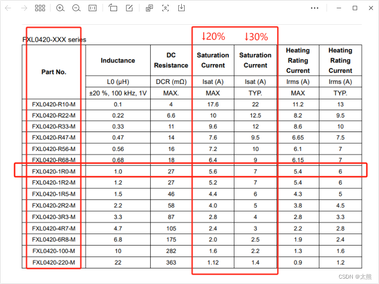Show image at actual 1:1 size
The height and width of the screenshot is (284, 379).
92,8
